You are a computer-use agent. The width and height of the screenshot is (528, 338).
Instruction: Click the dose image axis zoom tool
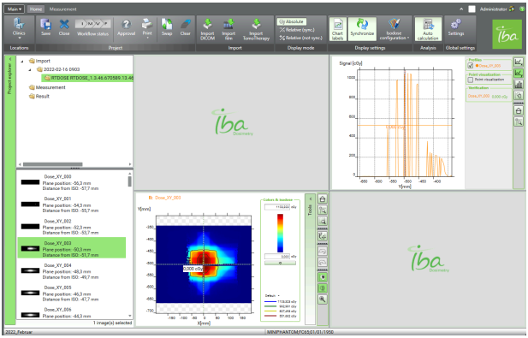coord(323,210)
